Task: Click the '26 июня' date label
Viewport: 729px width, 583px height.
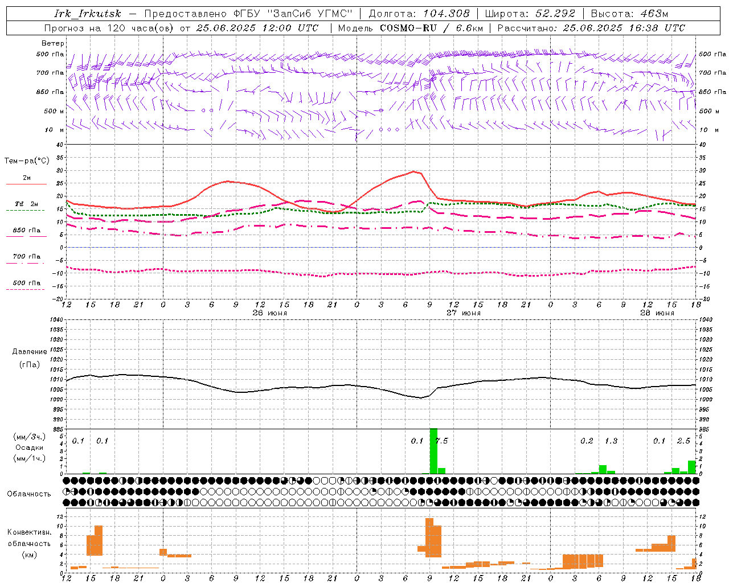Action: point(270,313)
